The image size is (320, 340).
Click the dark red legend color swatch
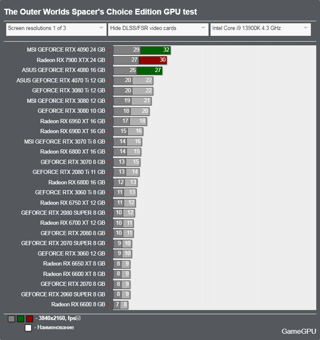pyautogui.click(x=30, y=319)
